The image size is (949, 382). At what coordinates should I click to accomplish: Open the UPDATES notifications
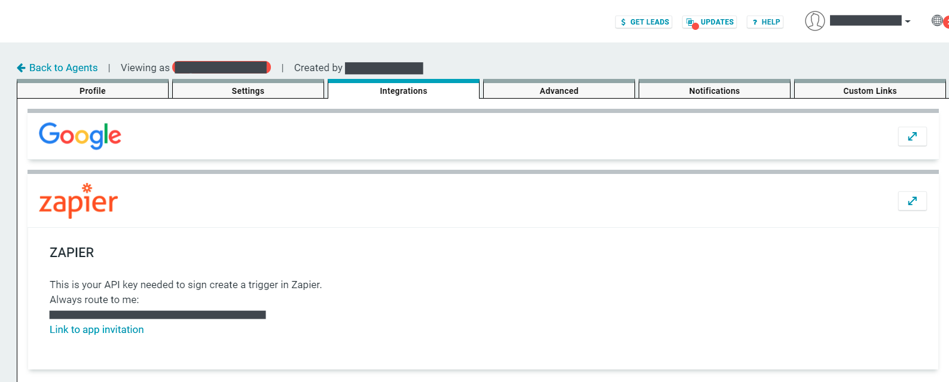click(710, 22)
